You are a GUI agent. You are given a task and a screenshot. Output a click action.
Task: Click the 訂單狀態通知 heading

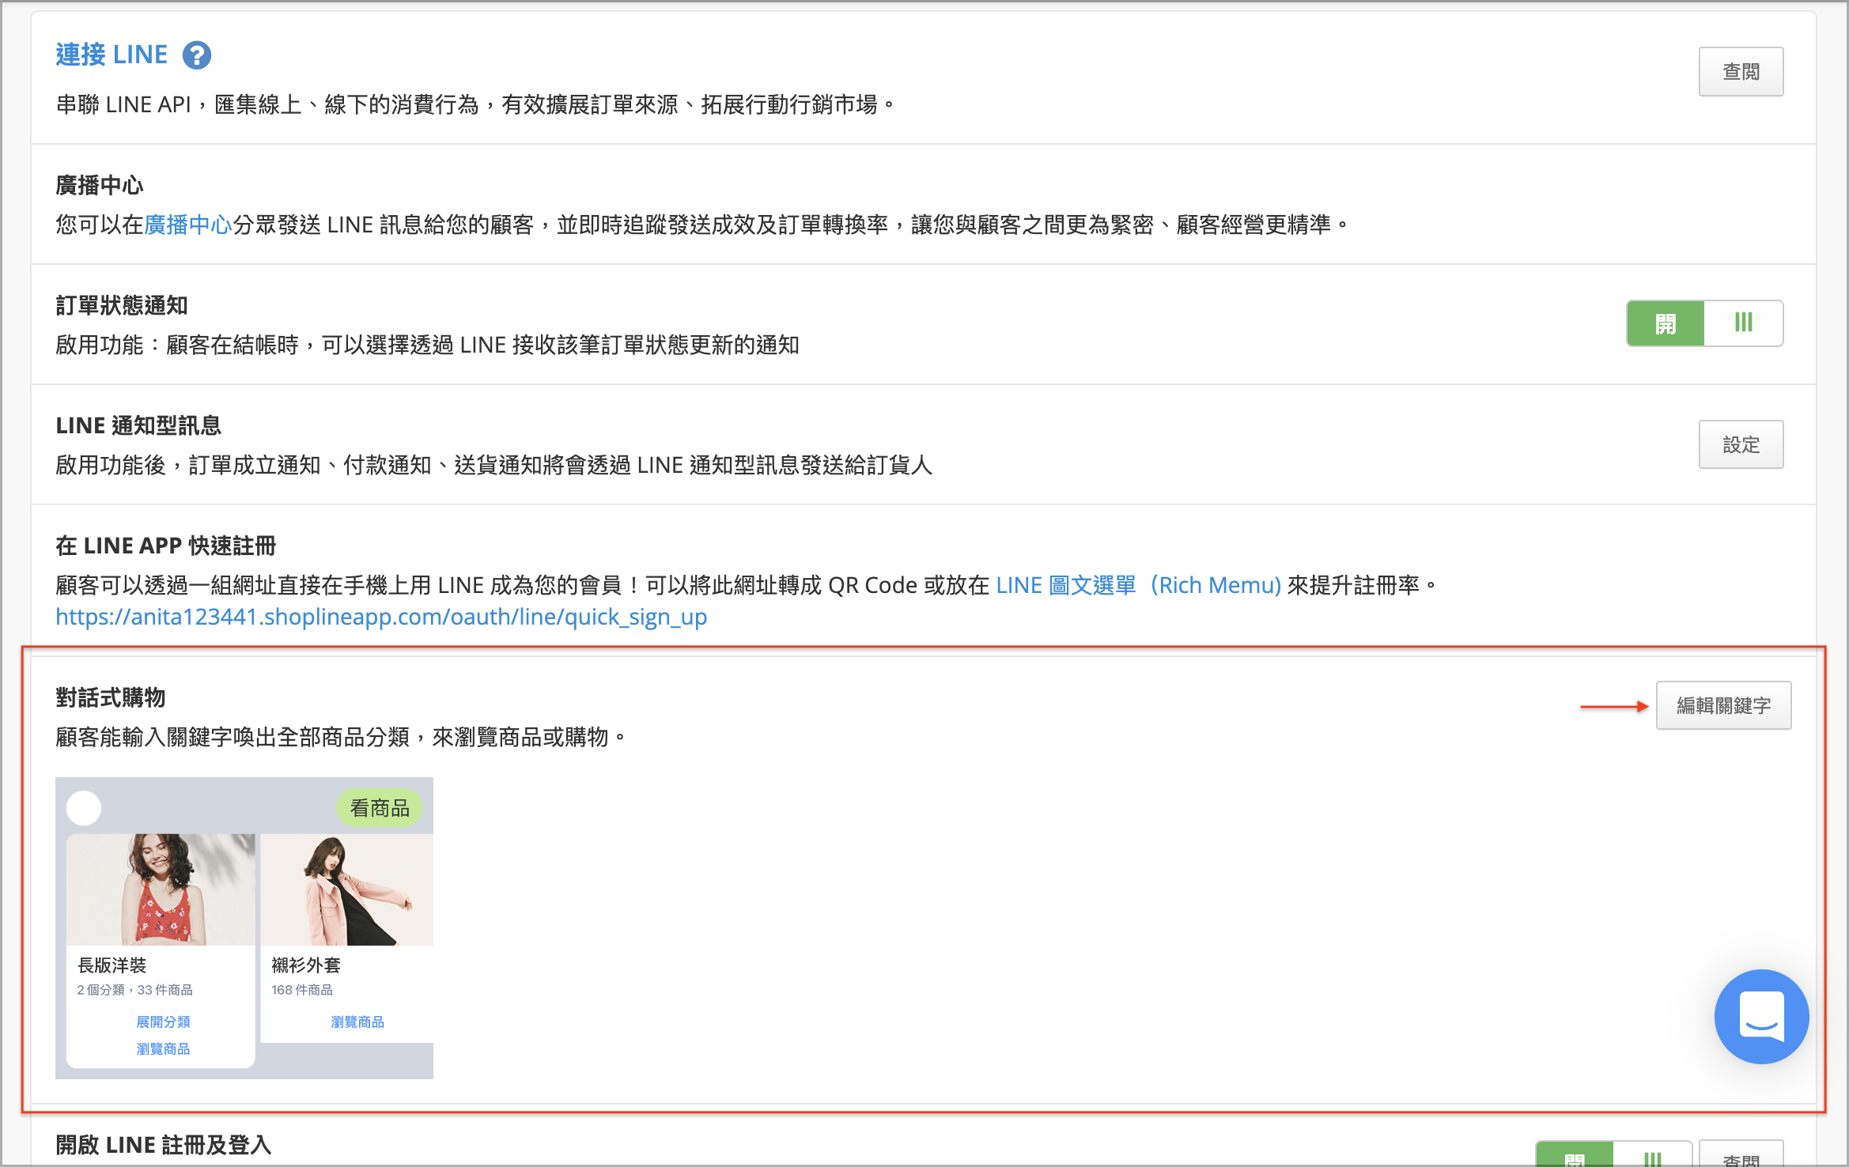(122, 306)
